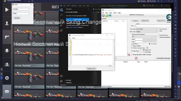Click Cheat Engine's open file folder icon
Screen dimensions: 181x101
pos(107,16)
